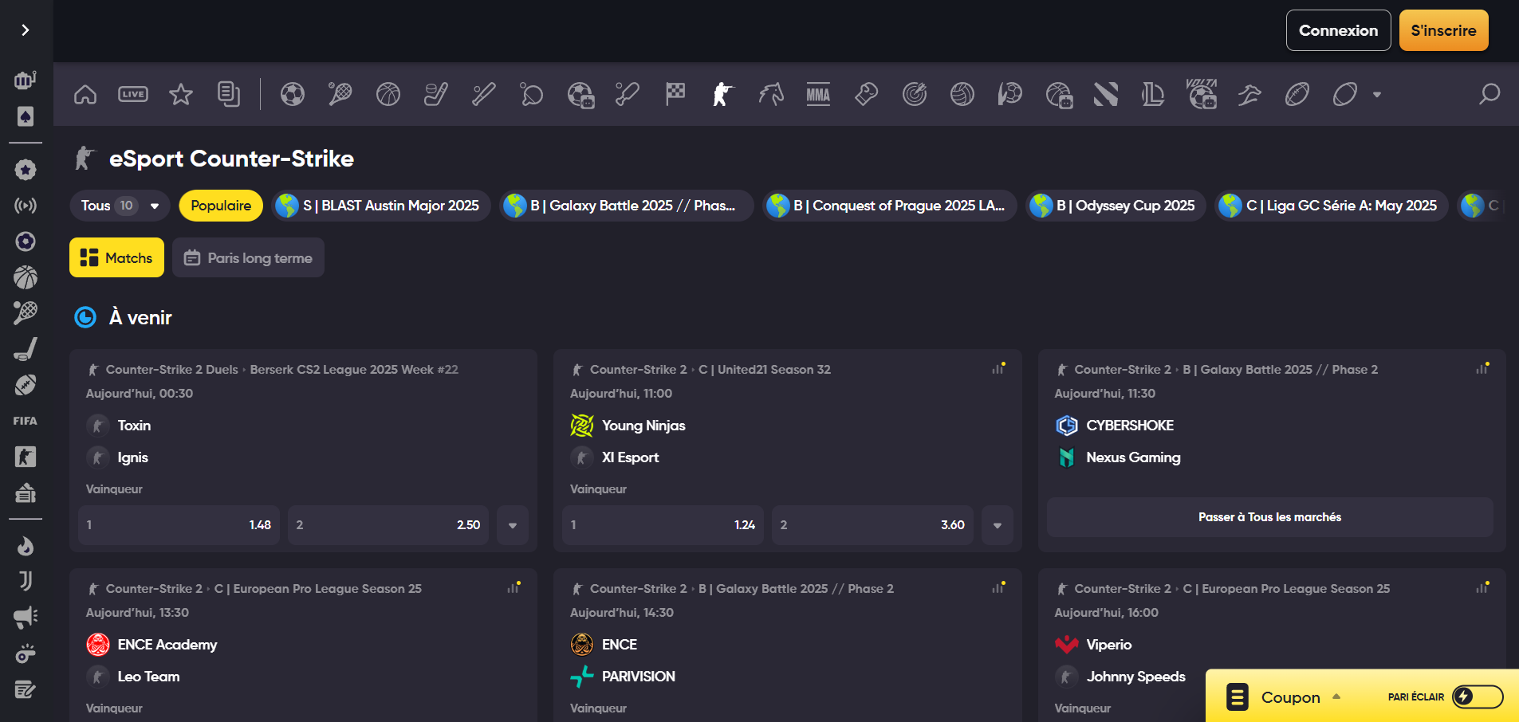Open the Tous 10 tournaments dropdown

click(x=120, y=206)
